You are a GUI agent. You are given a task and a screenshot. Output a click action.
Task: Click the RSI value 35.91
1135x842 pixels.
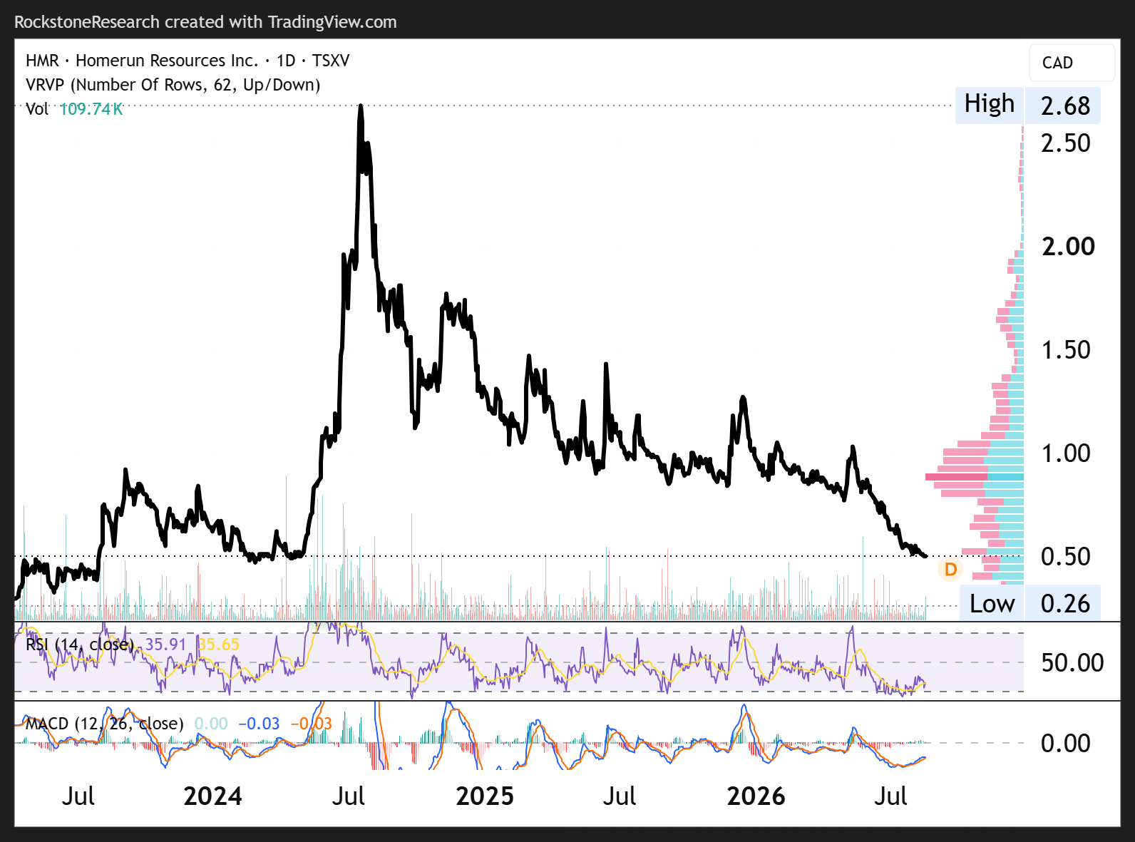[165, 645]
